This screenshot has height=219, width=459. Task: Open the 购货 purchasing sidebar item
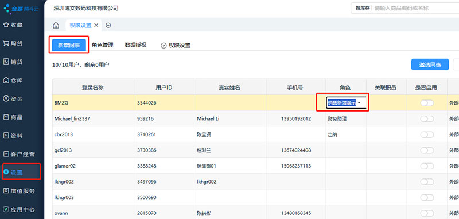[x=13, y=43]
